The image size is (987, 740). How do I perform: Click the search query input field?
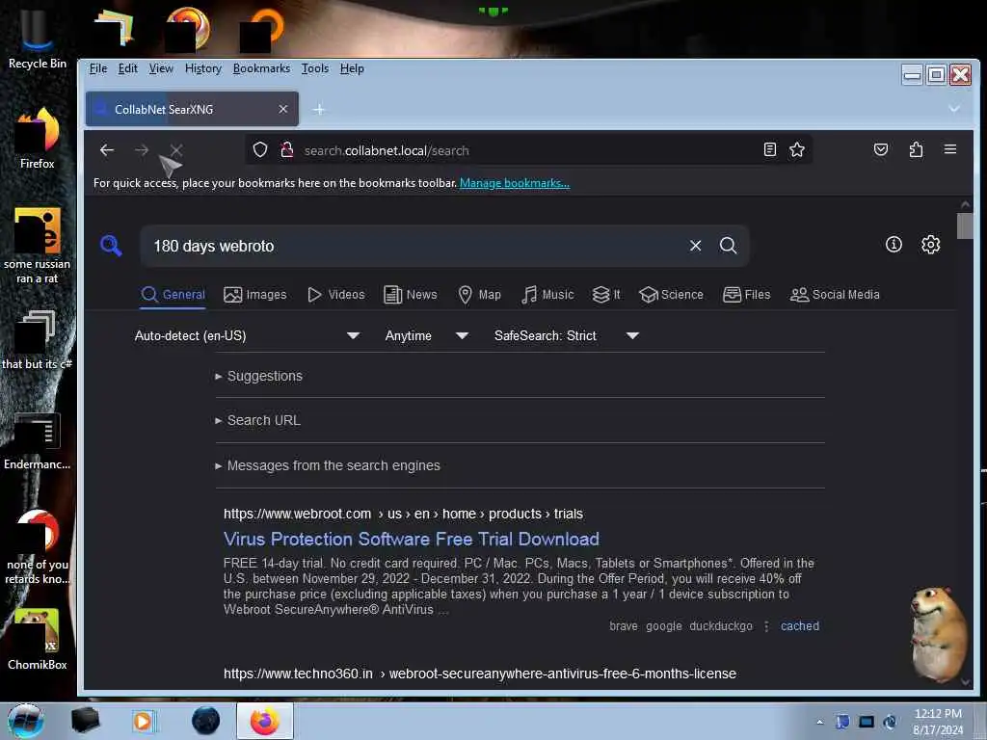(x=415, y=246)
